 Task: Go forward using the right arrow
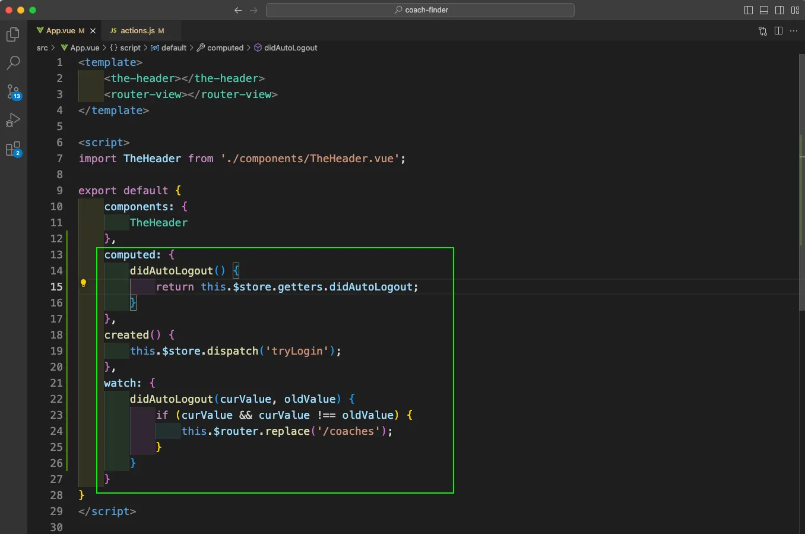253,10
